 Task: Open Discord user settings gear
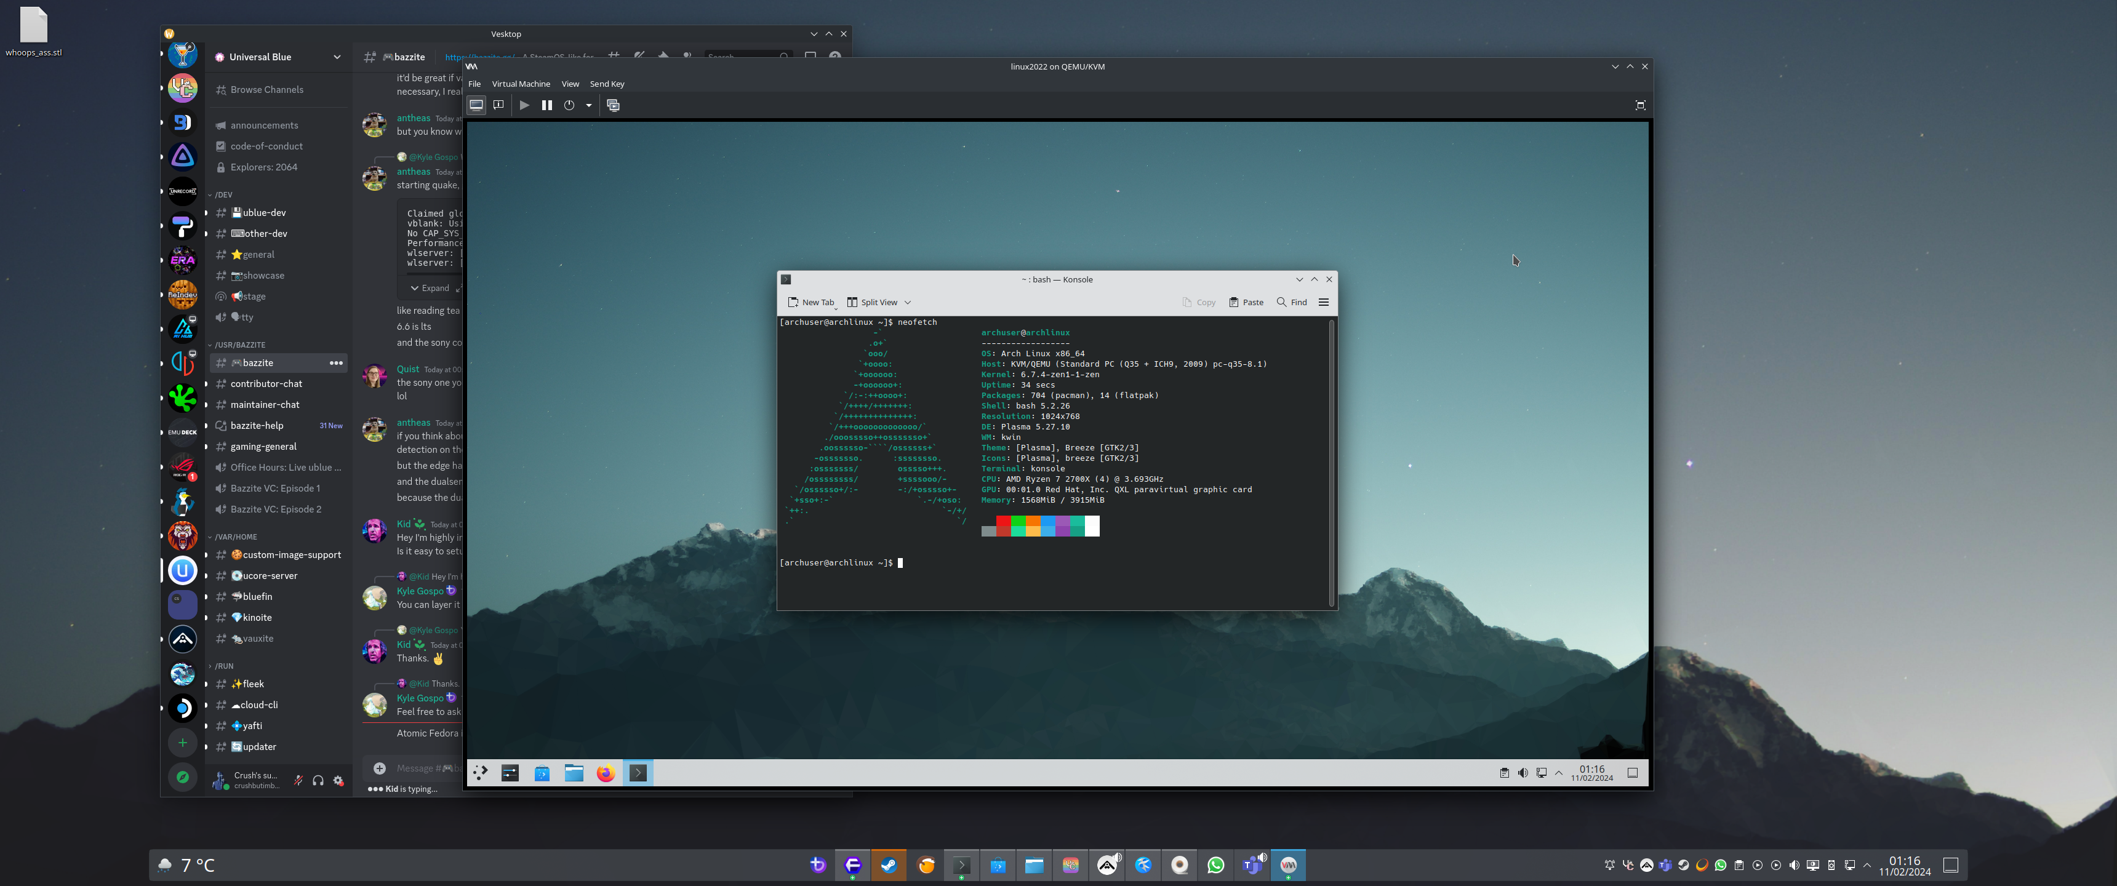(338, 781)
